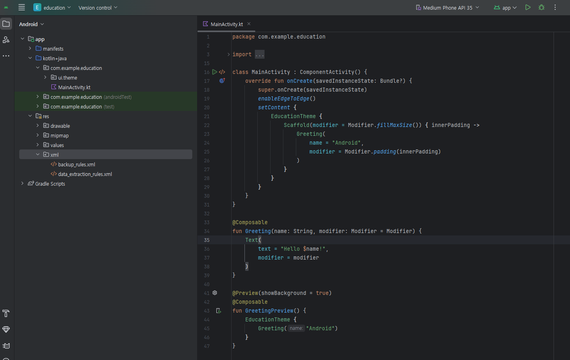Screen dimensions: 570x360
Task: Start debugging with the bug icon
Action: click(x=541, y=7)
